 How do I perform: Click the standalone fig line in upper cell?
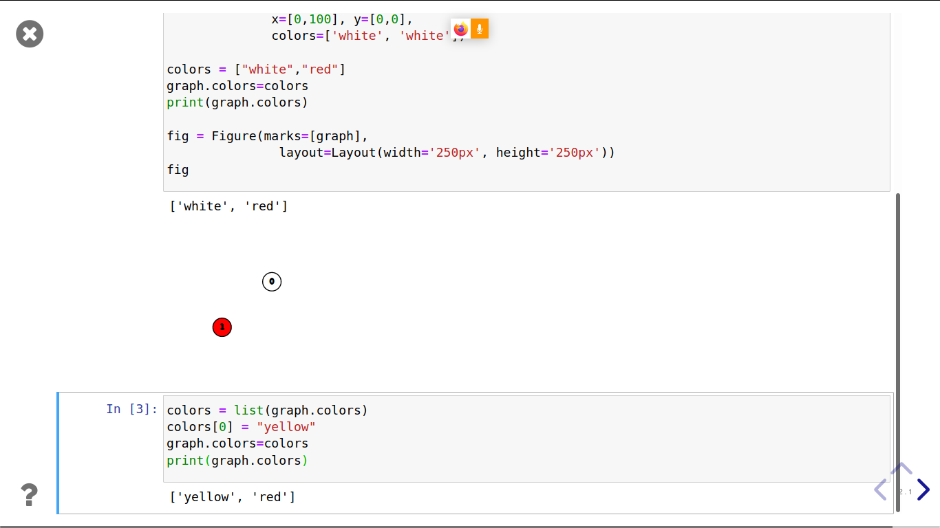click(x=178, y=170)
